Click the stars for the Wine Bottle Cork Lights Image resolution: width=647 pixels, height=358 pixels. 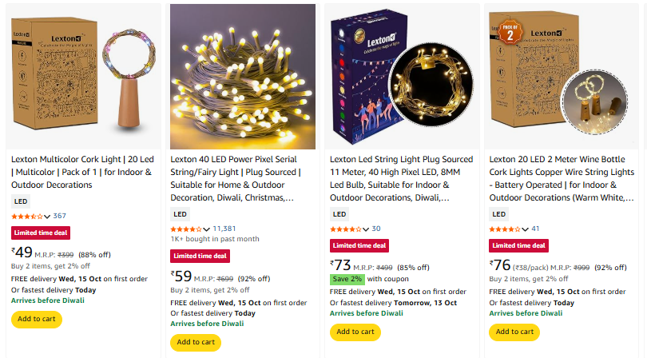(x=506, y=229)
